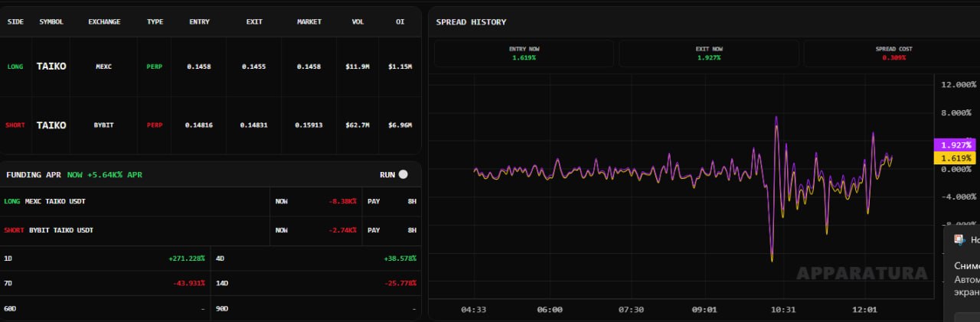The image size is (980, 322).
Task: Click the 10:31 marker on time axis
Action: click(783, 310)
